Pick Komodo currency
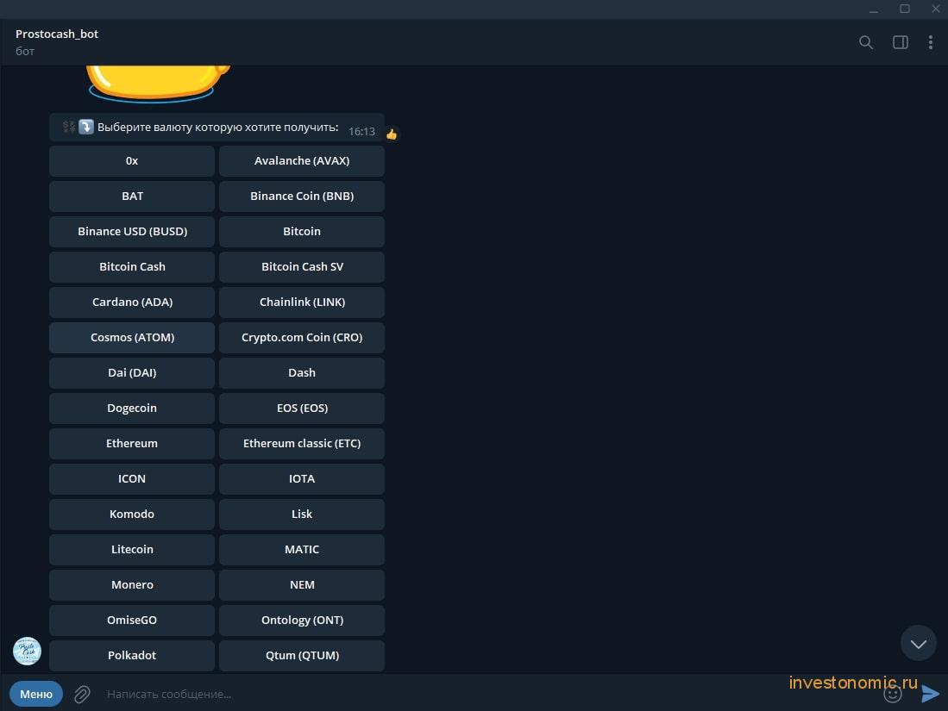The height and width of the screenshot is (711, 948). coord(132,514)
